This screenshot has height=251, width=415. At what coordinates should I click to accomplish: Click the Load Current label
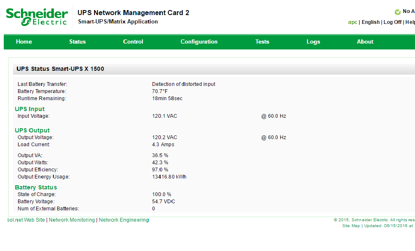[x=34, y=145]
